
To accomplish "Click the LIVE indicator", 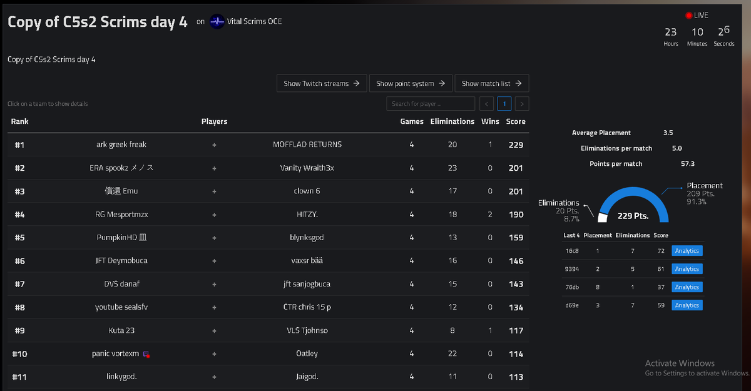I will (697, 15).
